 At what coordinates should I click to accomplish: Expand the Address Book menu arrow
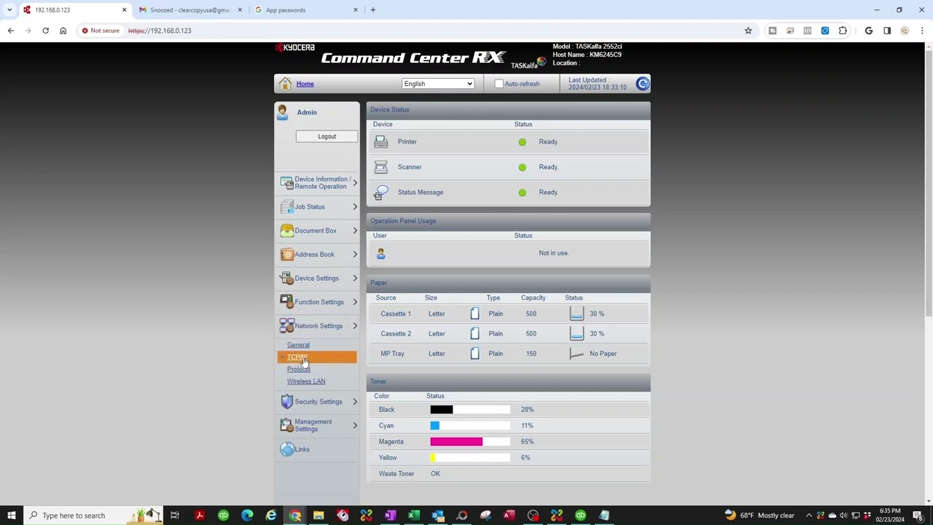[x=355, y=254]
